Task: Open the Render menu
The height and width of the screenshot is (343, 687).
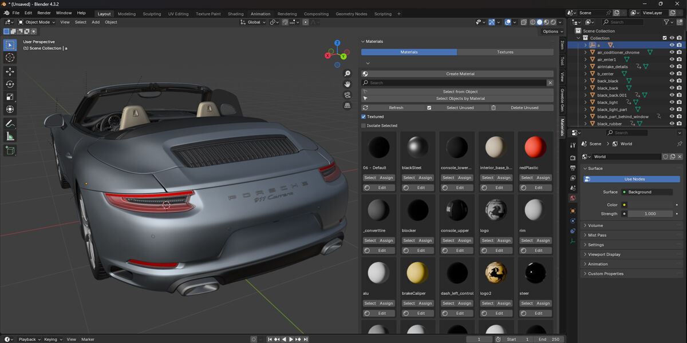Action: click(44, 13)
